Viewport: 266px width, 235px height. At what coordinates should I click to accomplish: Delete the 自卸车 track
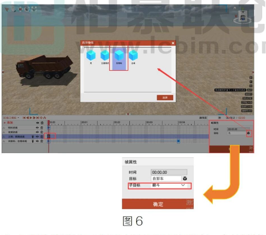point(42,141)
